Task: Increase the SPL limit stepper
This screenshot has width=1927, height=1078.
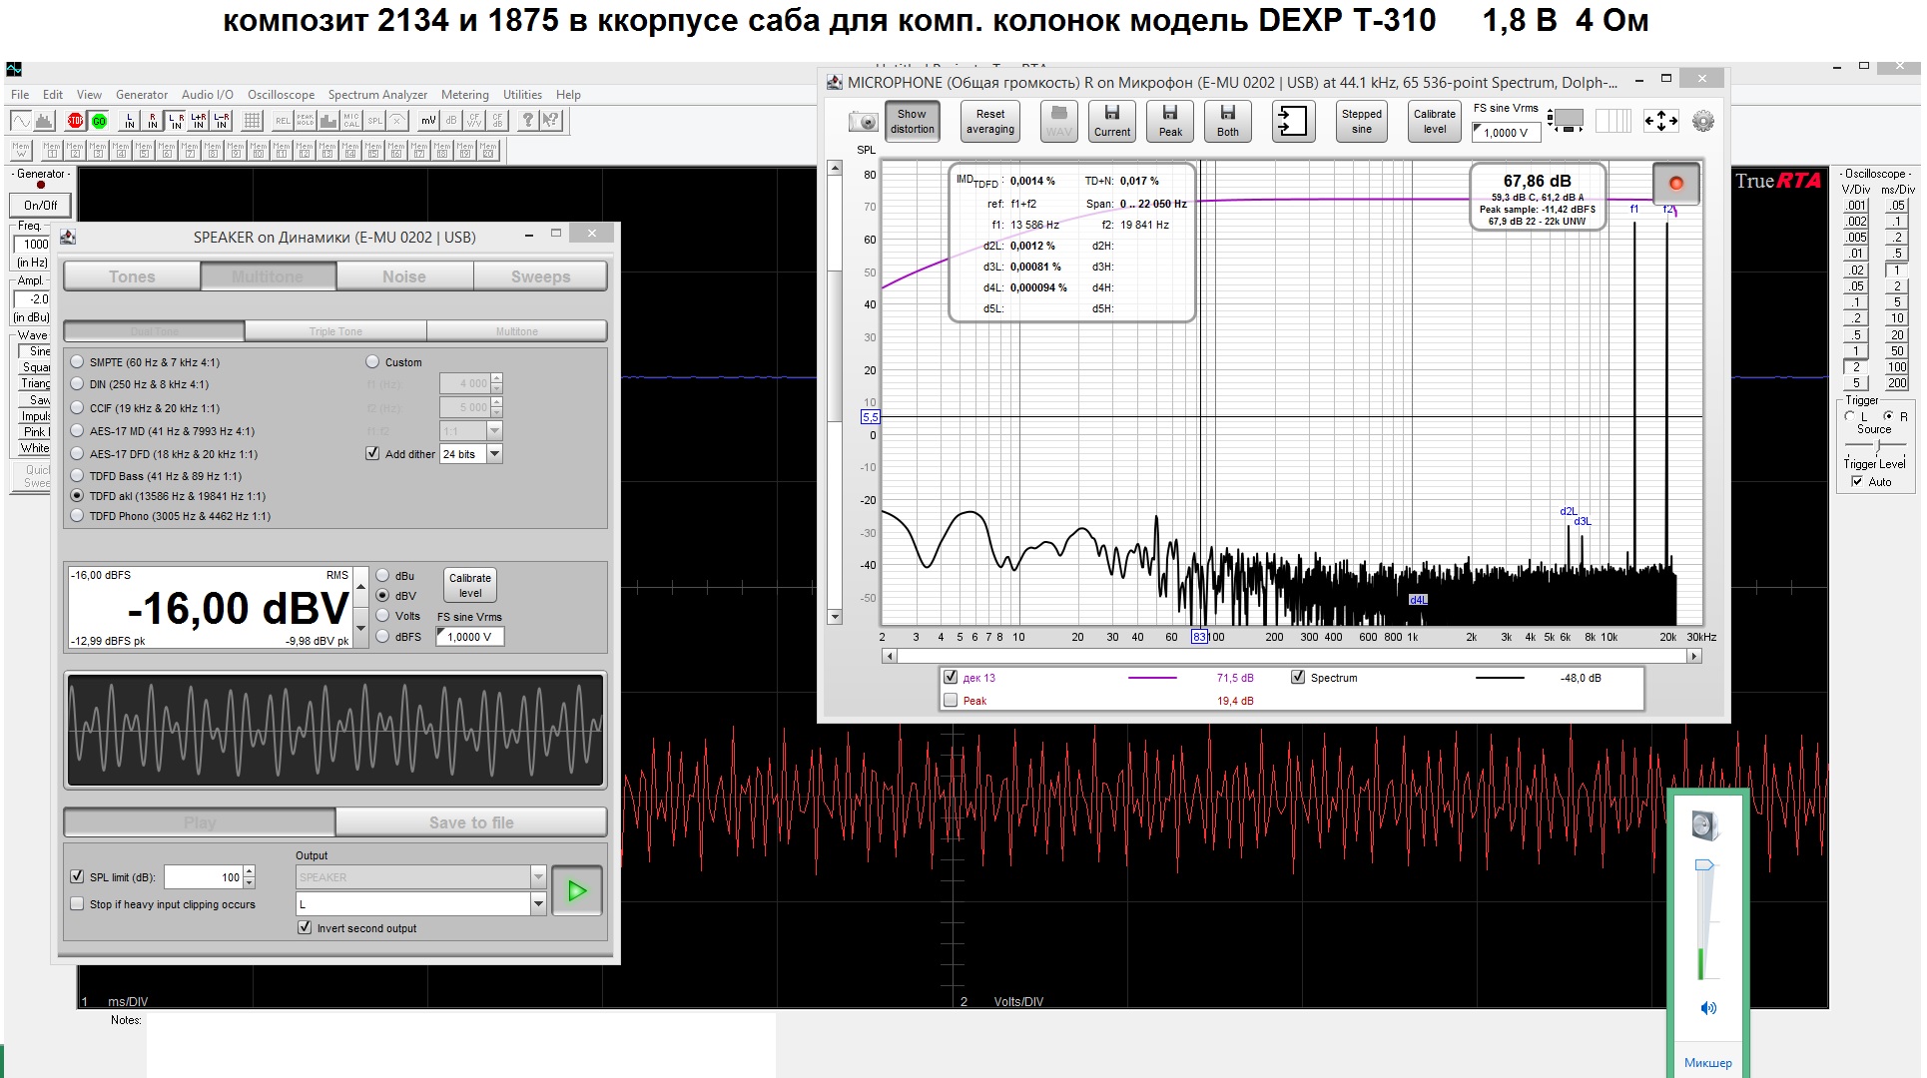Action: 250,871
